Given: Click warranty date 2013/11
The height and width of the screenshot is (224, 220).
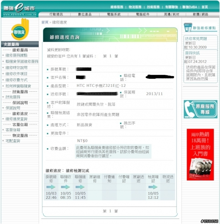Looking at the screenshot, I should (x=154, y=94).
